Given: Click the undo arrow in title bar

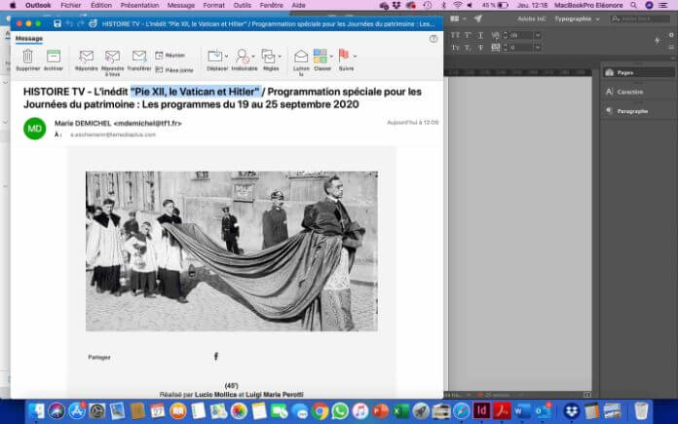Looking at the screenshot, I should click(x=69, y=23).
